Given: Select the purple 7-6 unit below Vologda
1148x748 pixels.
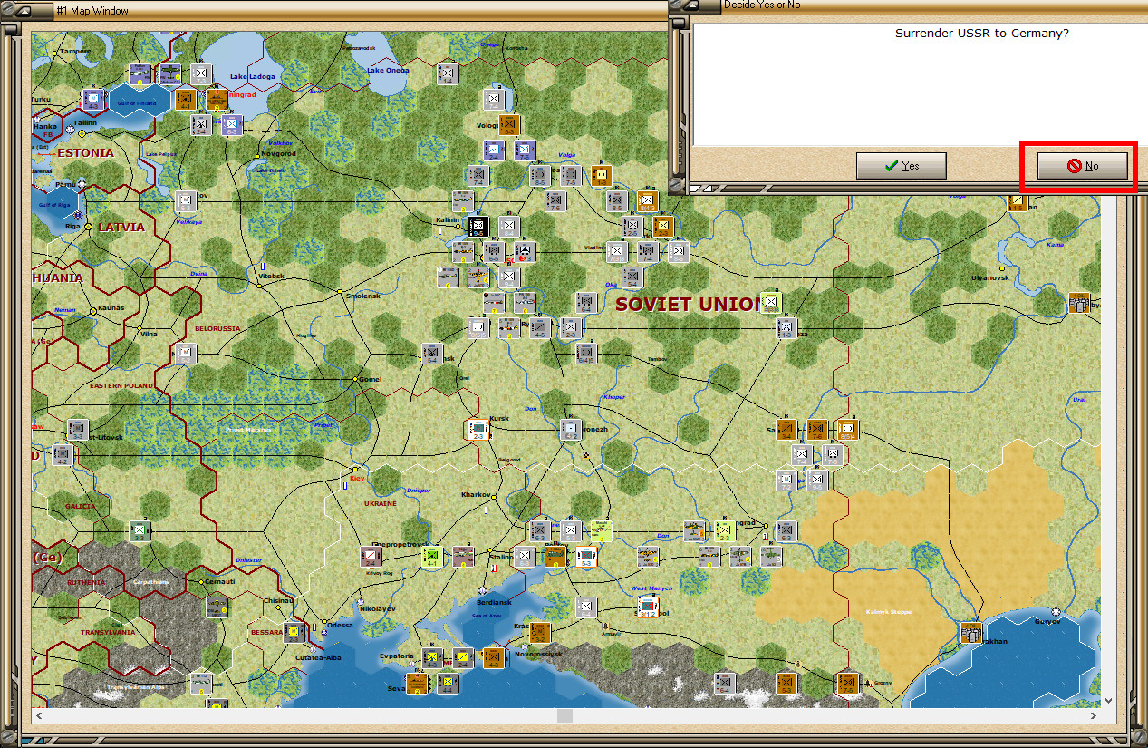Looking at the screenshot, I should (525, 150).
